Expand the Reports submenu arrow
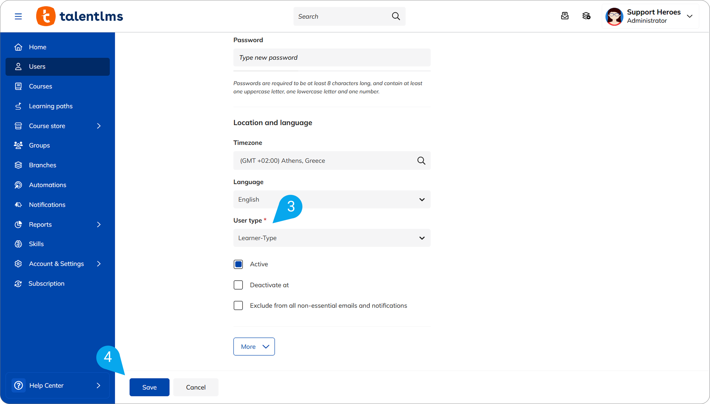Viewport: 710px width, 404px height. 99,225
